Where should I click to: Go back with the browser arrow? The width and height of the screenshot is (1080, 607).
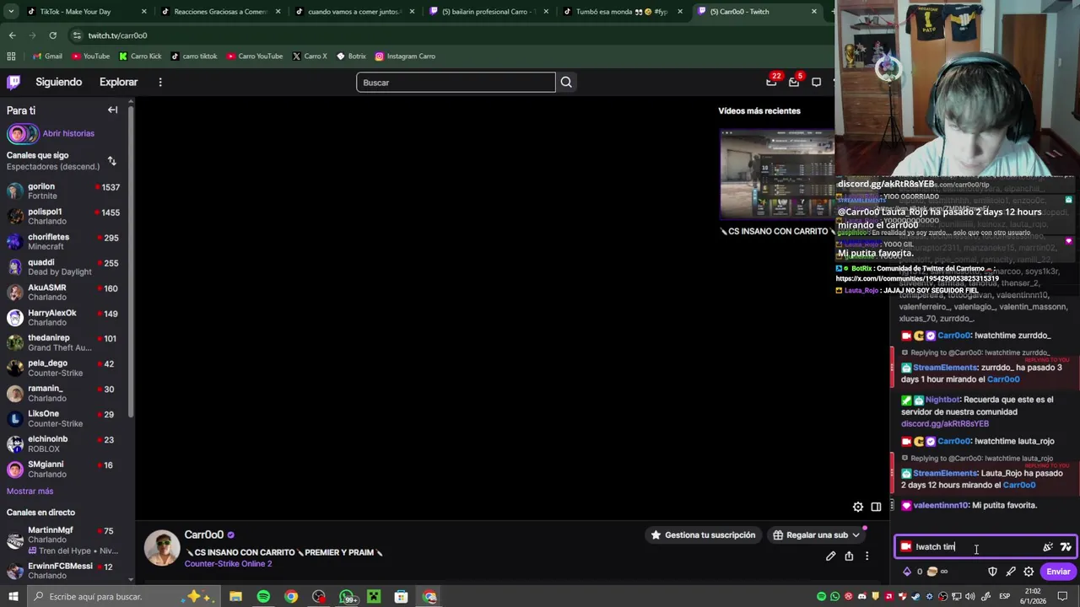pos(12,35)
